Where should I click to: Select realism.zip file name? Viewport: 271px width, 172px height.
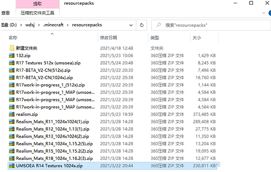click(27, 114)
